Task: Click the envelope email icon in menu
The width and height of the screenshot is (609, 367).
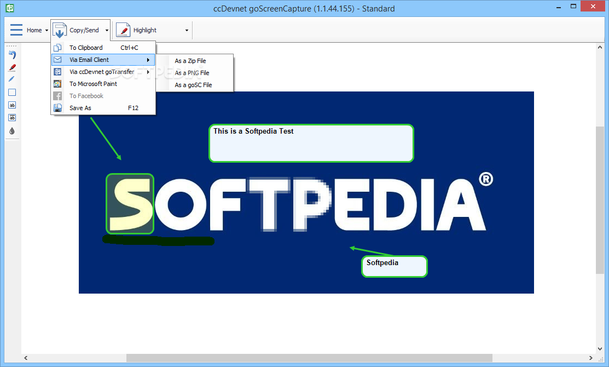Action: click(x=57, y=60)
